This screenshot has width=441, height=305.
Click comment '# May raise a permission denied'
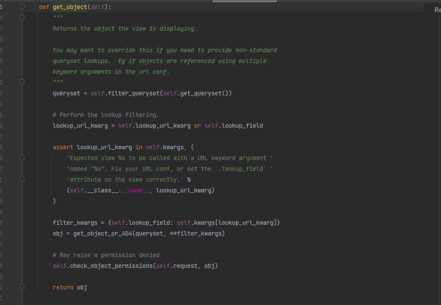click(x=106, y=255)
